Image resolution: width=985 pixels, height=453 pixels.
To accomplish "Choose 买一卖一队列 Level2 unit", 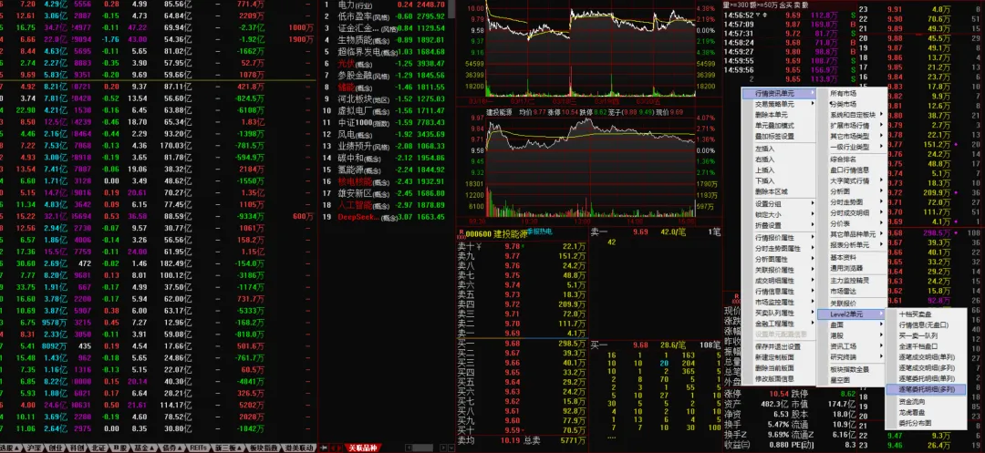I will (926, 335).
